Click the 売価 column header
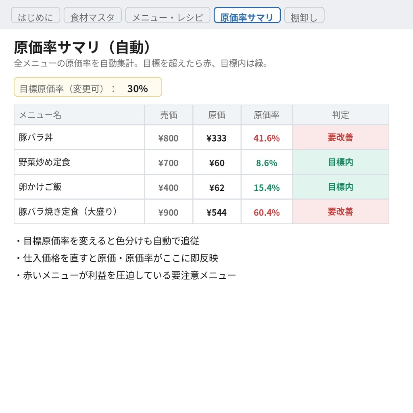The image size is (413, 413). tap(169, 115)
